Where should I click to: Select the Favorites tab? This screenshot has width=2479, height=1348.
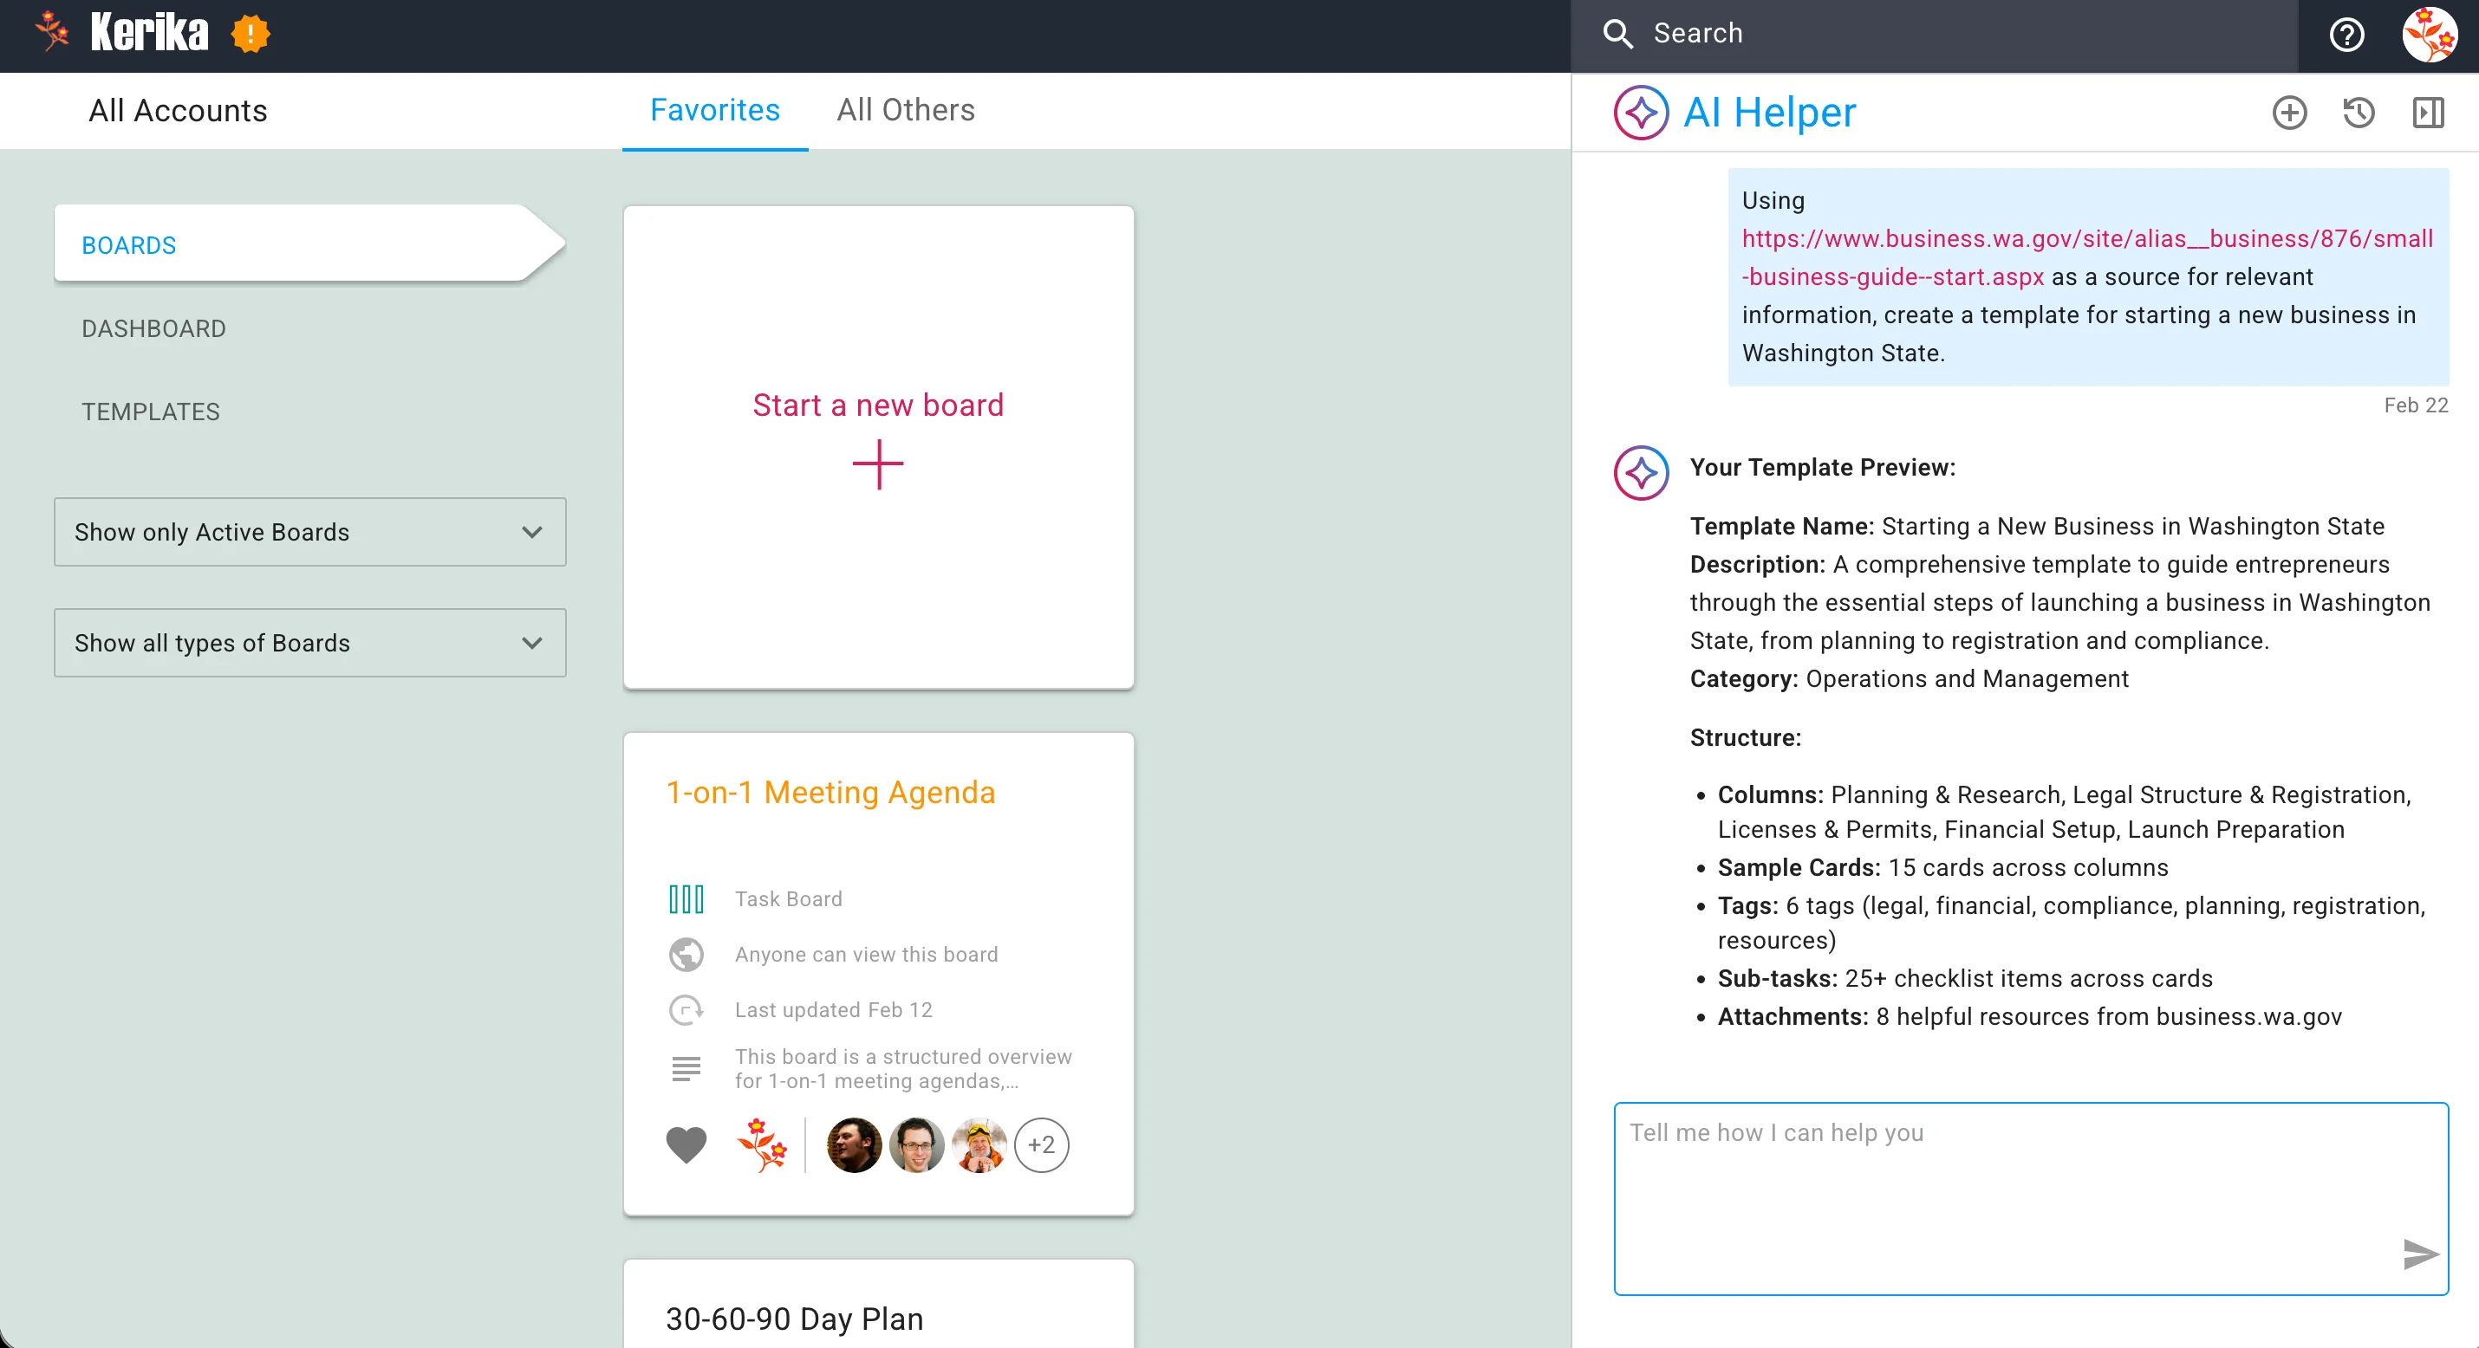(x=715, y=111)
